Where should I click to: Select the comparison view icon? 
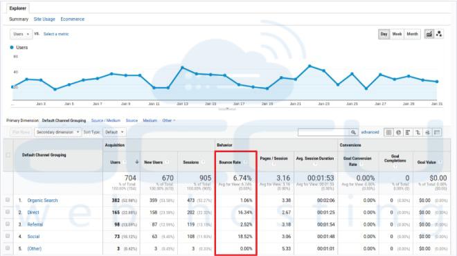click(x=418, y=133)
